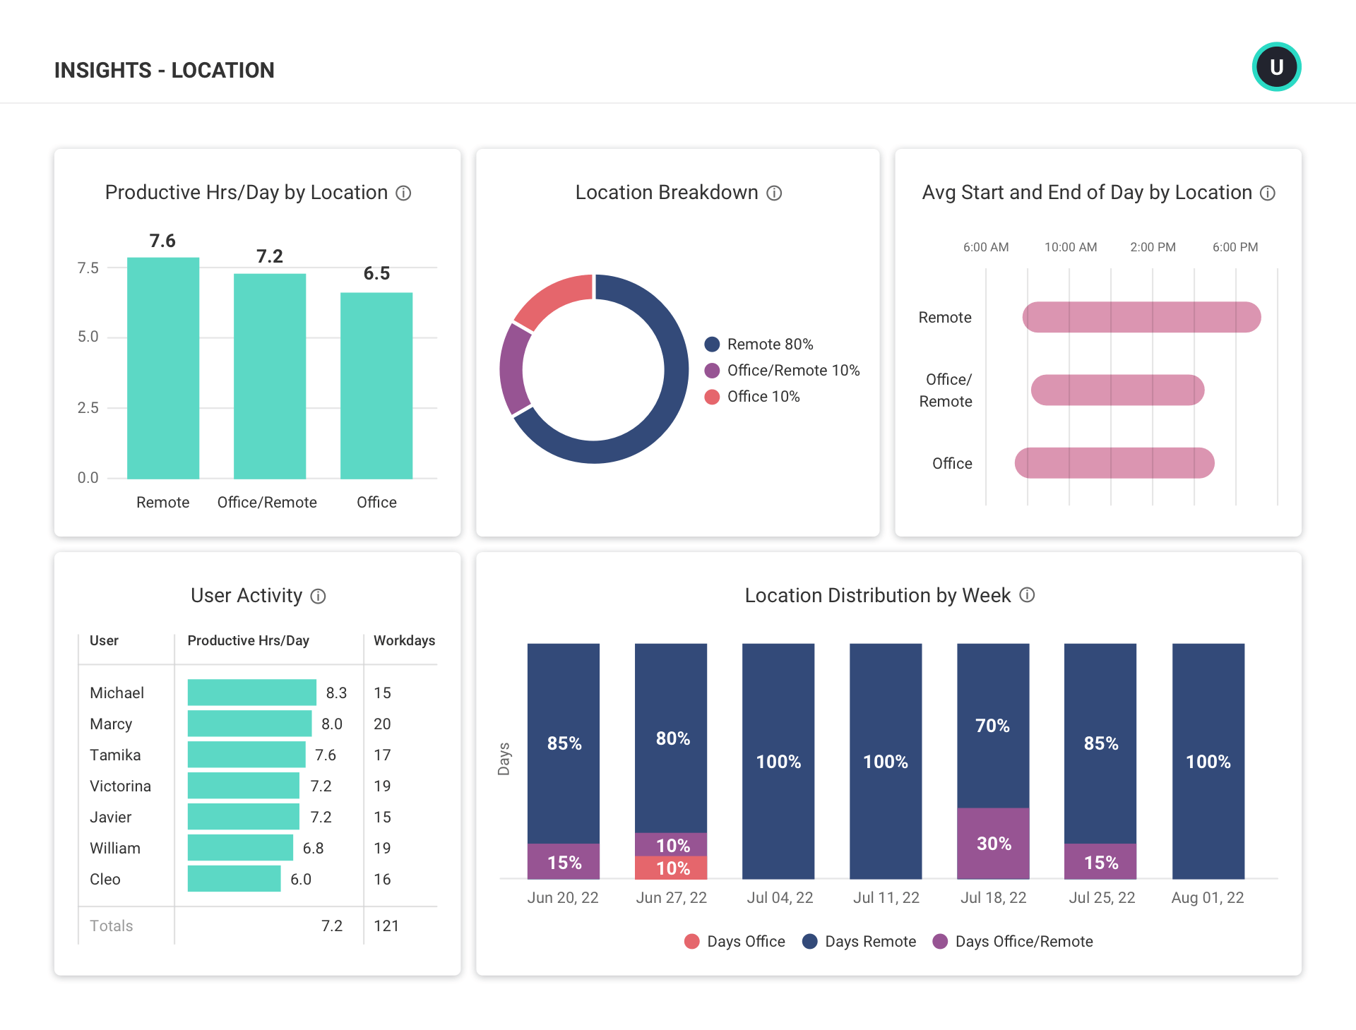The height and width of the screenshot is (1030, 1356).
Task: Select the Workdays column header
Action: [403, 640]
